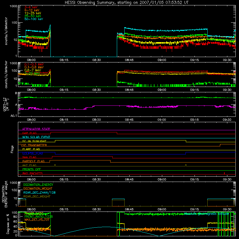Select the 25-50 keV legend label

click(x=33, y=16)
